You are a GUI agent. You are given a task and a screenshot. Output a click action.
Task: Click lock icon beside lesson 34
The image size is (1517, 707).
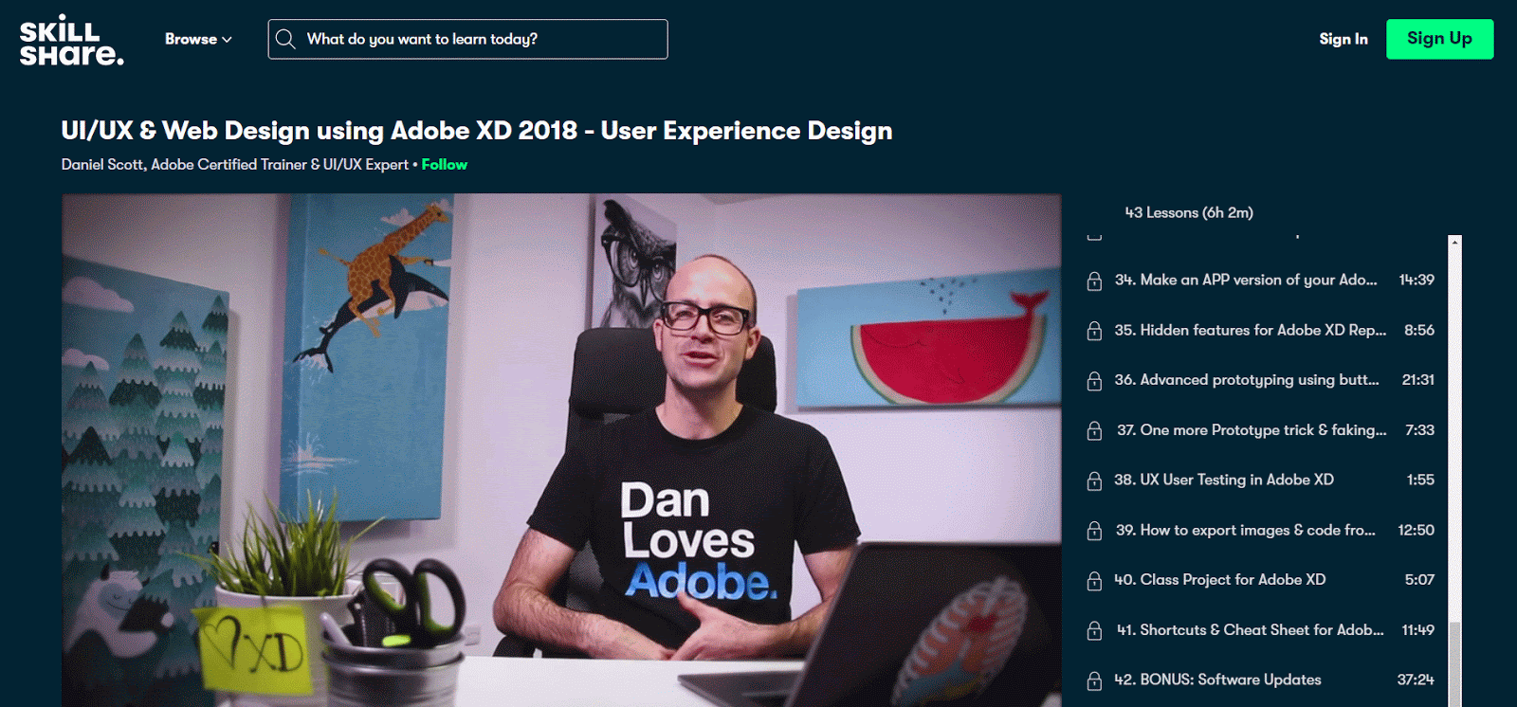point(1094,281)
